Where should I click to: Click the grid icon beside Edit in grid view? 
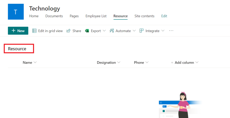pos(34,31)
